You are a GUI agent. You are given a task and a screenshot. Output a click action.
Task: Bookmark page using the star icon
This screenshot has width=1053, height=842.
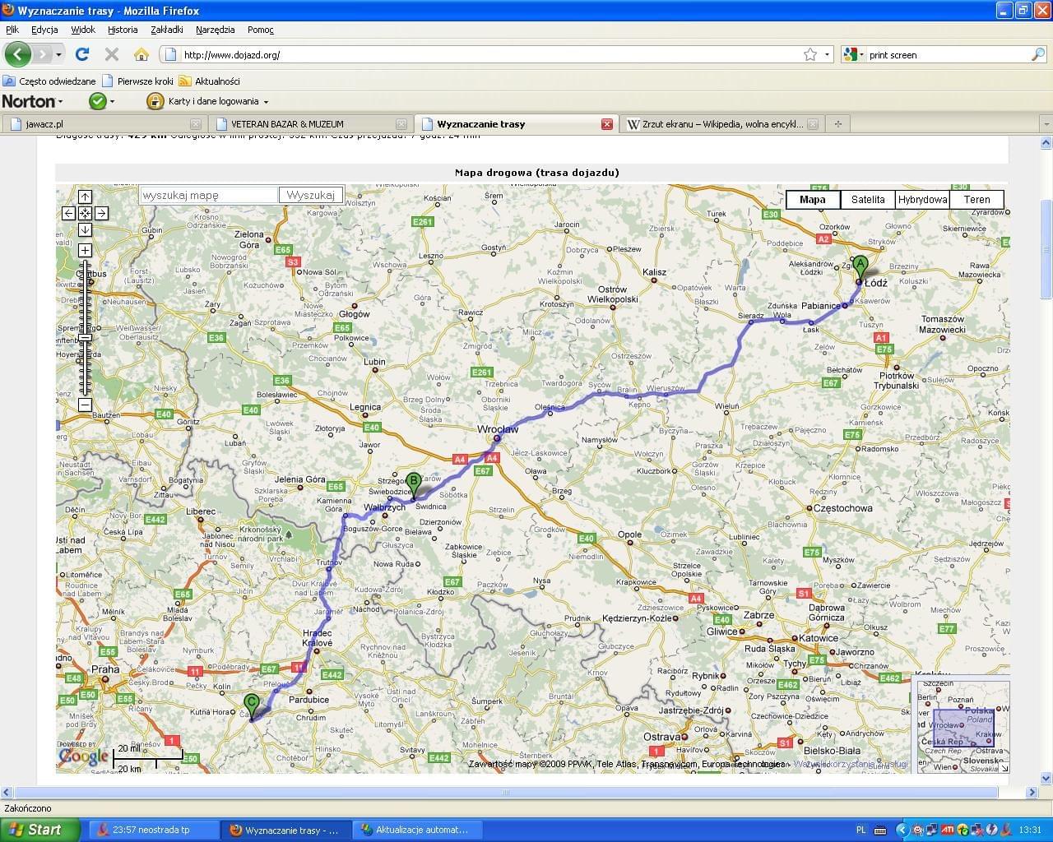pos(809,54)
